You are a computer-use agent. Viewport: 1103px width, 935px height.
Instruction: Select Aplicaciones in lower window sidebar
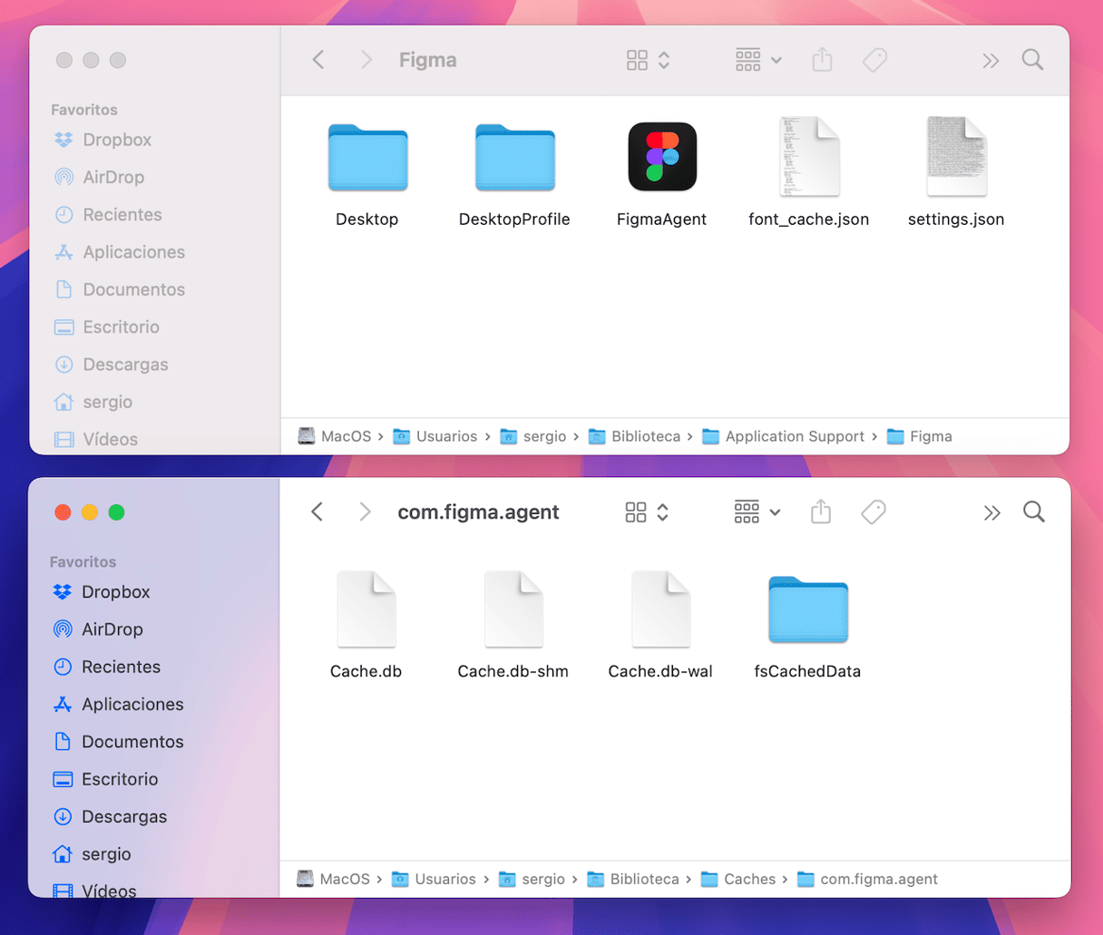(x=132, y=705)
